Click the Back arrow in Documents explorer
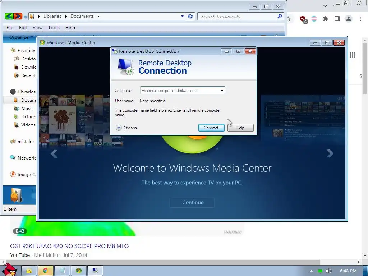 click(9, 16)
